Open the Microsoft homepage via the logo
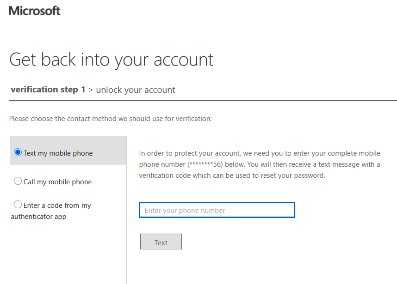 point(34,11)
